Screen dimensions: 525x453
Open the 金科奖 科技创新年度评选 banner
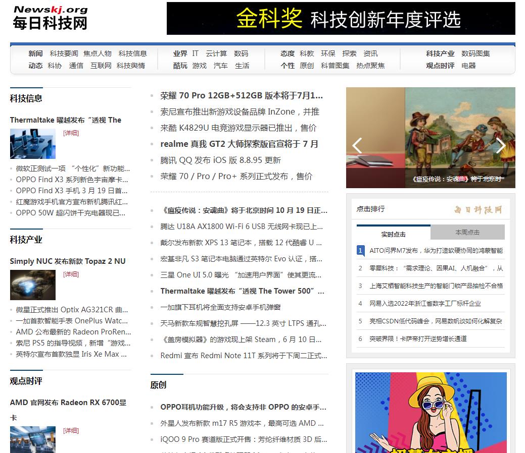(x=341, y=18)
